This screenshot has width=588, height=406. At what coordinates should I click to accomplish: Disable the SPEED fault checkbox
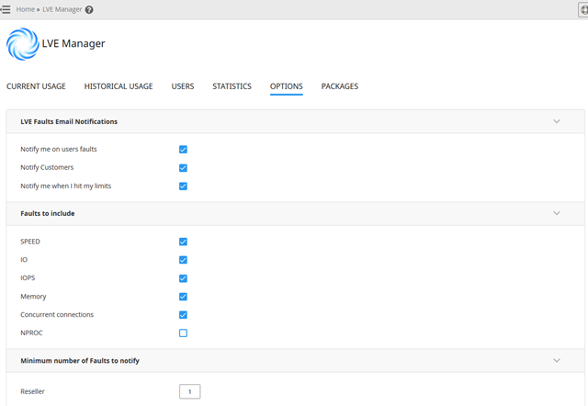click(183, 242)
